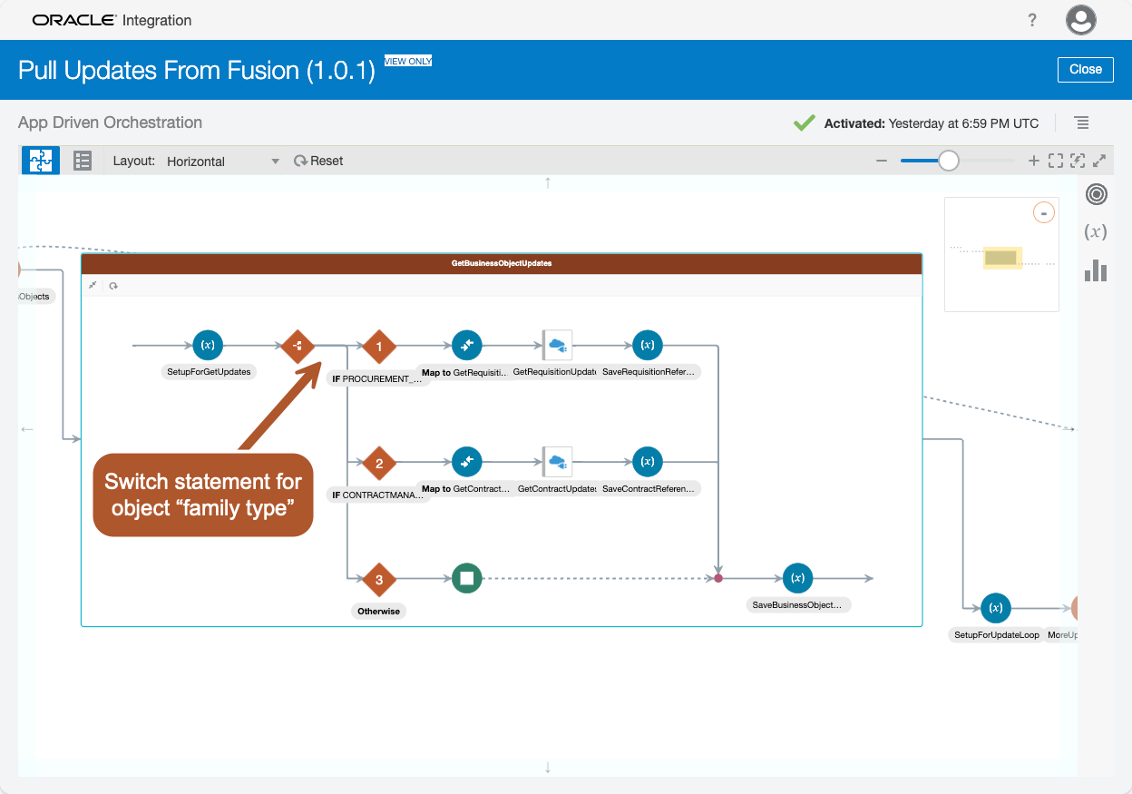
Task: Click SetupForGetUpdates label
Action: tap(209, 372)
